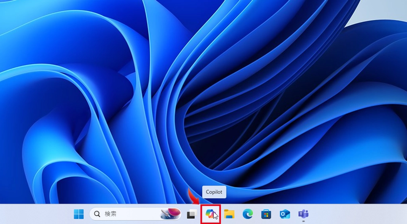
Task: Open Task View on the taskbar
Action: pyautogui.click(x=192, y=214)
